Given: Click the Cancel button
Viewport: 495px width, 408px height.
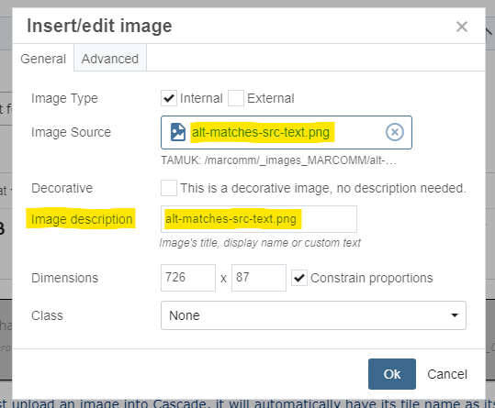Looking at the screenshot, I should click(447, 374).
